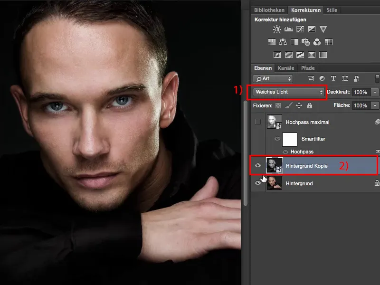
Task: Click the lock icon on Hintergrund layer
Action: coord(377,183)
